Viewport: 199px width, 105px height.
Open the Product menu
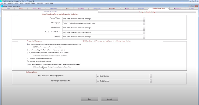(x=21, y=3)
